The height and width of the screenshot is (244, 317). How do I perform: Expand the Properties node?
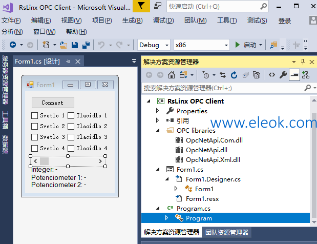[x=158, y=111]
